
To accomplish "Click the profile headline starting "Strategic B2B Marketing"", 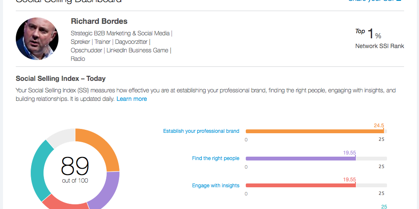I will point(121,46).
